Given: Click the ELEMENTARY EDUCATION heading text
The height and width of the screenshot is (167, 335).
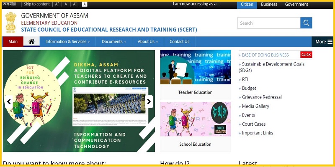Looking at the screenshot, I should point(49,23).
